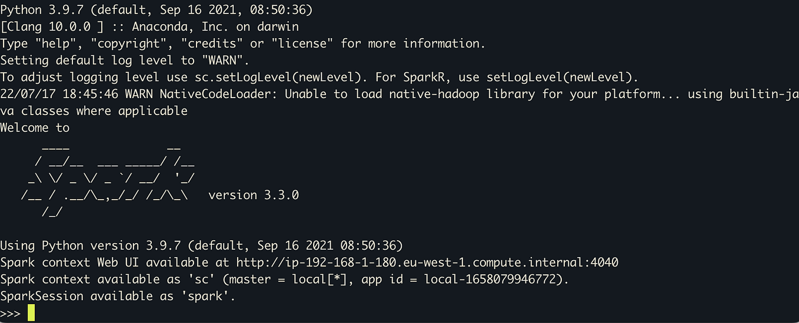Click the >>> Python prompt
Image resolution: width=799 pixels, height=323 pixels.
pyautogui.click(x=11, y=314)
